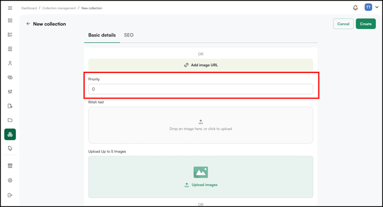Open the price tag icon in sidebar

[x=10, y=149]
